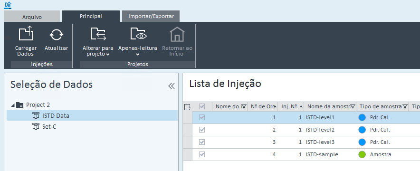The width and height of the screenshot is (420, 171).
Task: Sort by the Inj. Nº column header
Action: 291,106
